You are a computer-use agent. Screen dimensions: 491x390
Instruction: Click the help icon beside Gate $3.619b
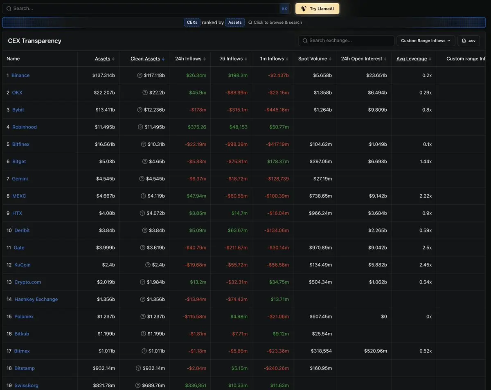pos(143,248)
